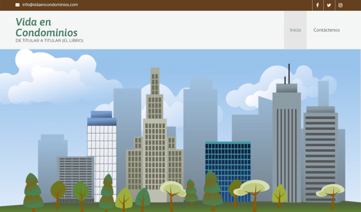
Task: Open the Facebook social icon
Action: tap(318, 5)
